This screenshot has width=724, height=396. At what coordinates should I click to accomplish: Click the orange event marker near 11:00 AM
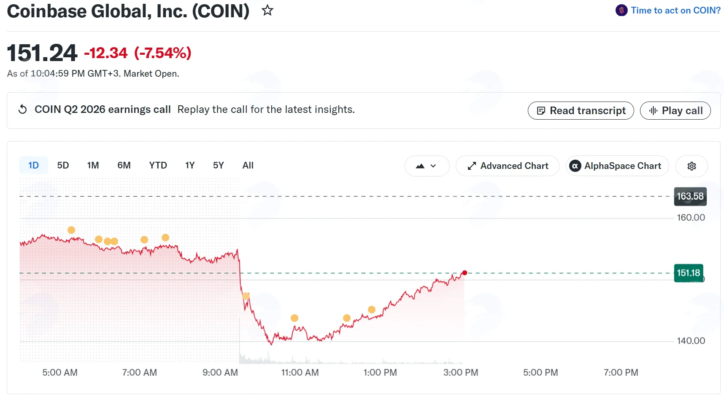tap(294, 318)
